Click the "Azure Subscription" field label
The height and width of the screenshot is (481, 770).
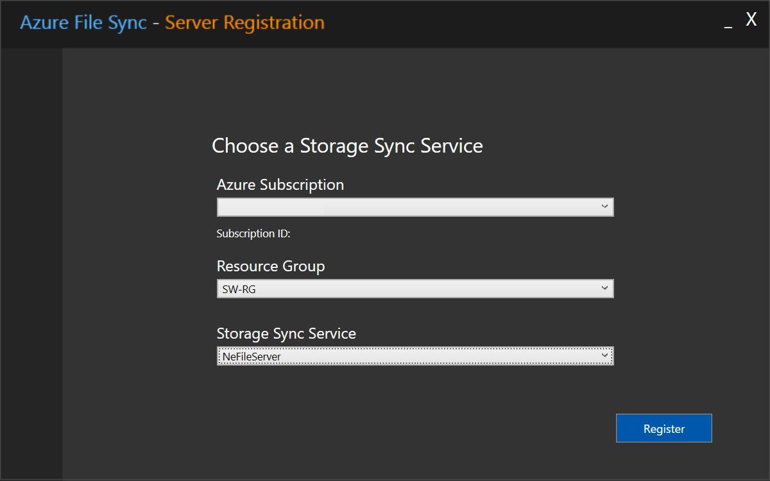[x=280, y=185]
